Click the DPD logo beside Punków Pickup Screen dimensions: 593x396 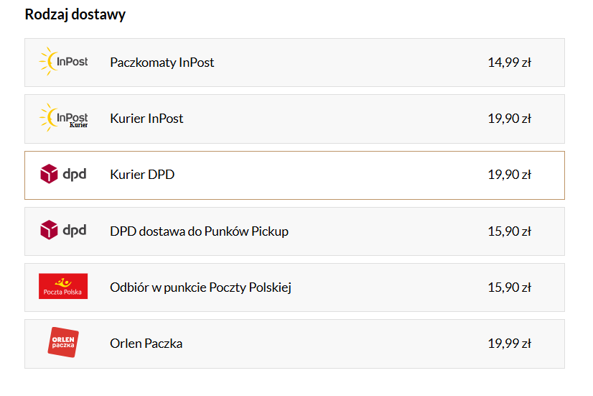point(63,230)
